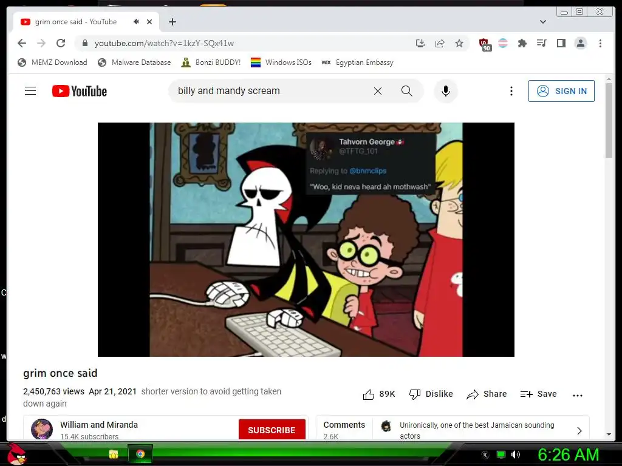622x466 pixels.
Task: Click the pink and blue striped extension icon
Action: (x=502, y=43)
